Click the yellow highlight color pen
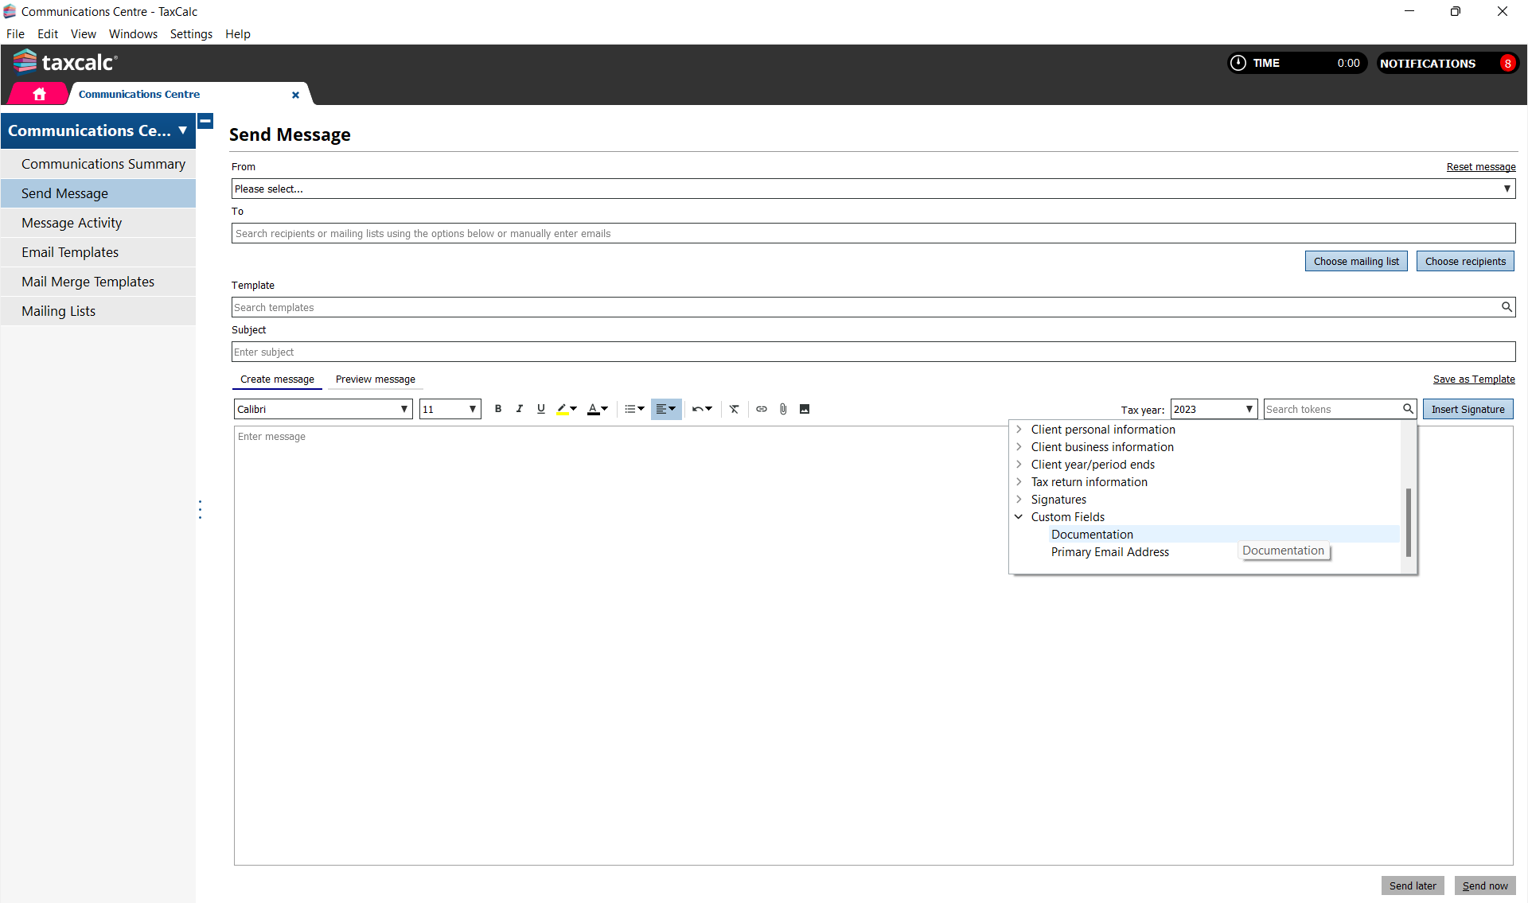Image resolution: width=1528 pixels, height=903 pixels. pos(562,409)
